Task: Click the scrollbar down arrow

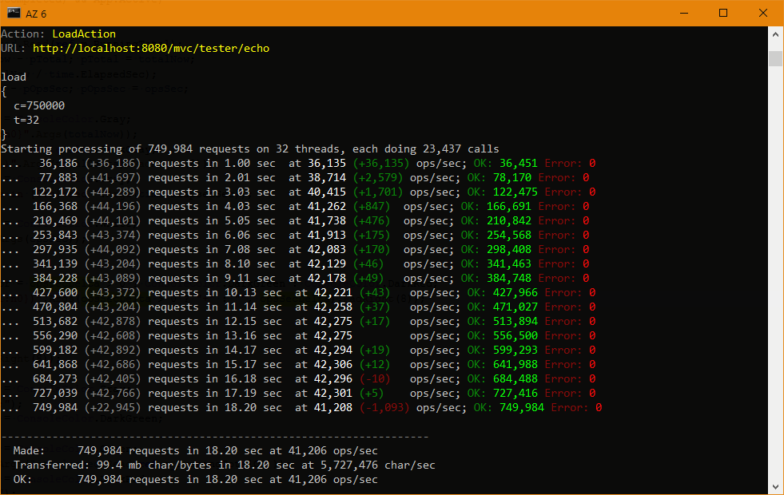Action: (775, 486)
